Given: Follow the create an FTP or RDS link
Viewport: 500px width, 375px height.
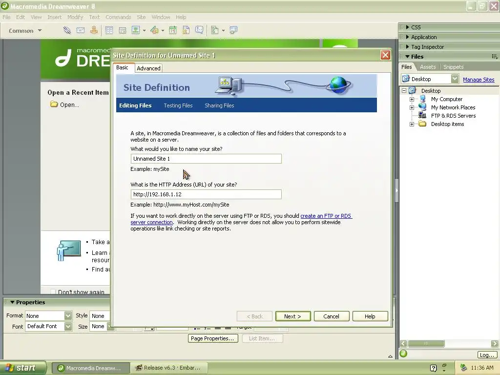Looking at the screenshot, I should 326,216.
